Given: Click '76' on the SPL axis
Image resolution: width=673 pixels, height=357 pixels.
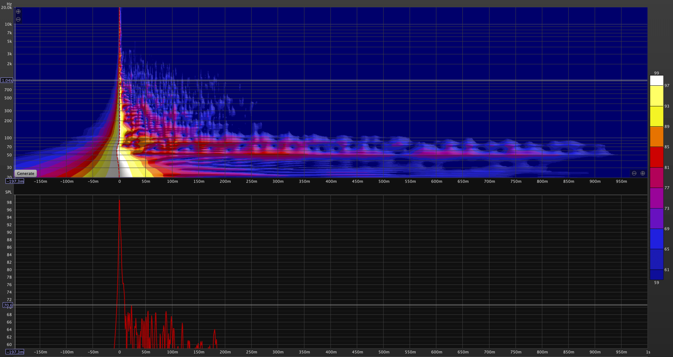Looking at the screenshot, I should pos(9,285).
